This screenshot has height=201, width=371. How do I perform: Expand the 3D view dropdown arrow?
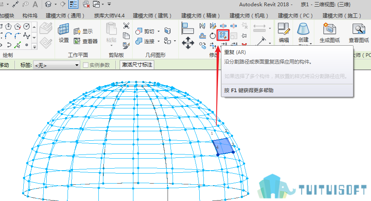pos(55,4)
